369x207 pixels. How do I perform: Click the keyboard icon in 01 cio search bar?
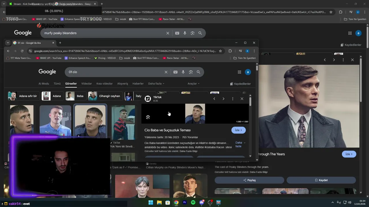(175, 72)
